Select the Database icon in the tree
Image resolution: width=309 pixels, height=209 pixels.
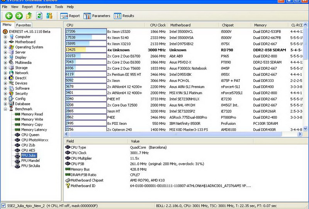click(12, 104)
